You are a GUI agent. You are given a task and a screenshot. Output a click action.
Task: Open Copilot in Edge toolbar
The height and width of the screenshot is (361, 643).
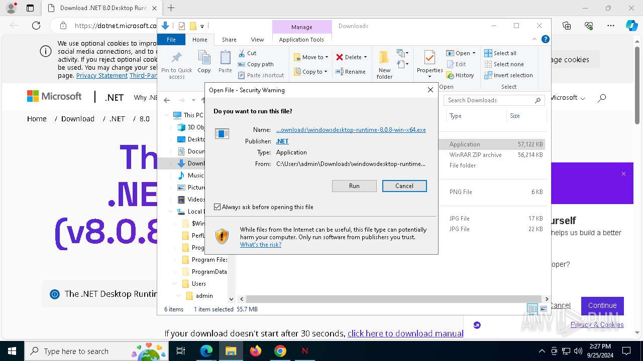click(x=631, y=26)
